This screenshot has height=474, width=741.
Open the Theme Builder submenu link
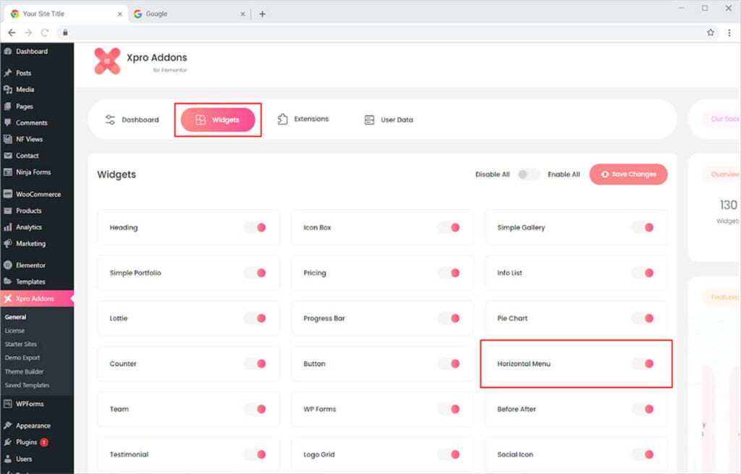[24, 371]
